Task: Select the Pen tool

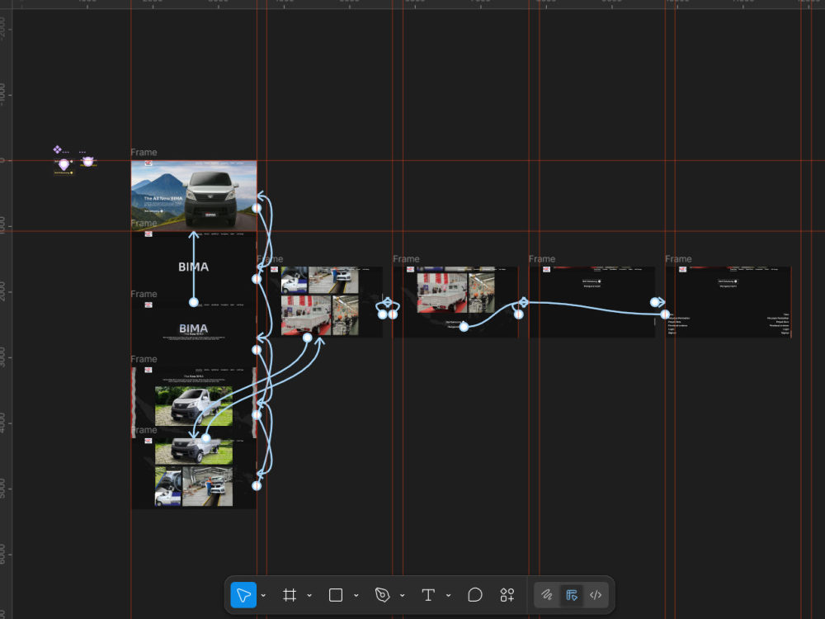Action: click(382, 595)
